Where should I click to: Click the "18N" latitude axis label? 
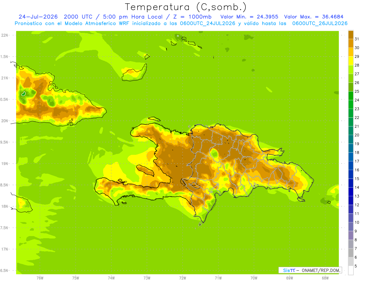pos(5,207)
